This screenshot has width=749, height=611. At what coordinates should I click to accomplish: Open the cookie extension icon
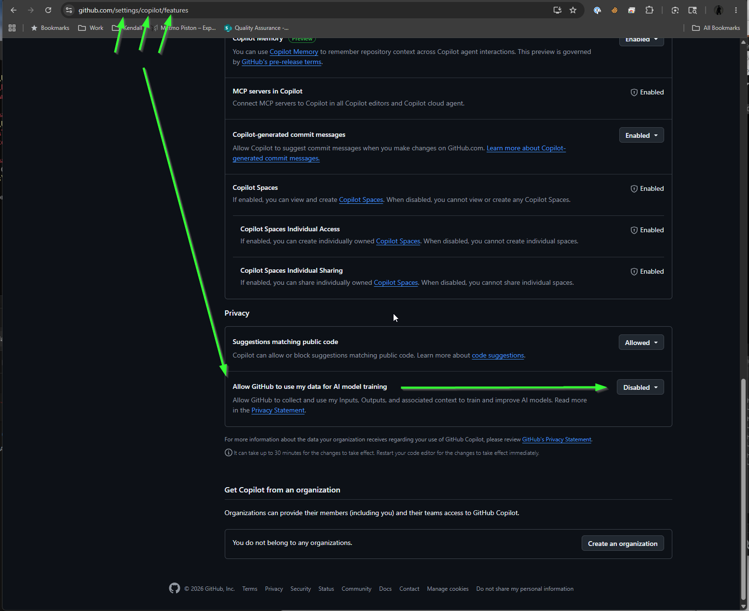tap(614, 10)
